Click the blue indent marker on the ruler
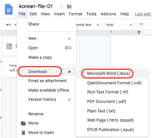152x138 pixels. pos(139,32)
